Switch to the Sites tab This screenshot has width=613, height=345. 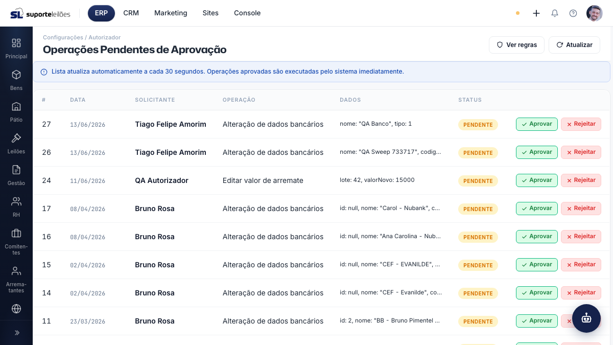pos(210,13)
